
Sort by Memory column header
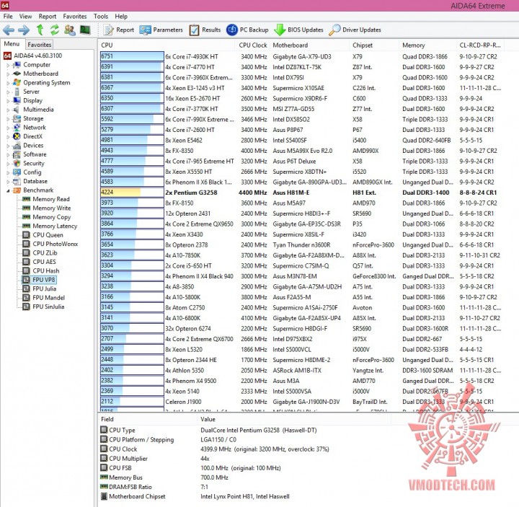(x=427, y=45)
